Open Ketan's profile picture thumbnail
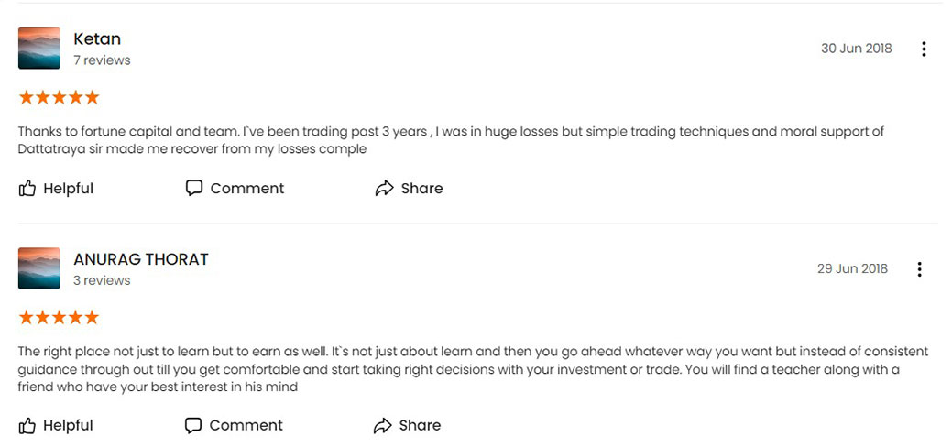Viewport: 952px width, 447px height. click(39, 48)
